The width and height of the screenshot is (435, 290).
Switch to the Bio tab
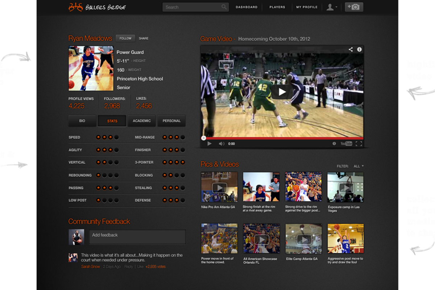click(x=82, y=121)
